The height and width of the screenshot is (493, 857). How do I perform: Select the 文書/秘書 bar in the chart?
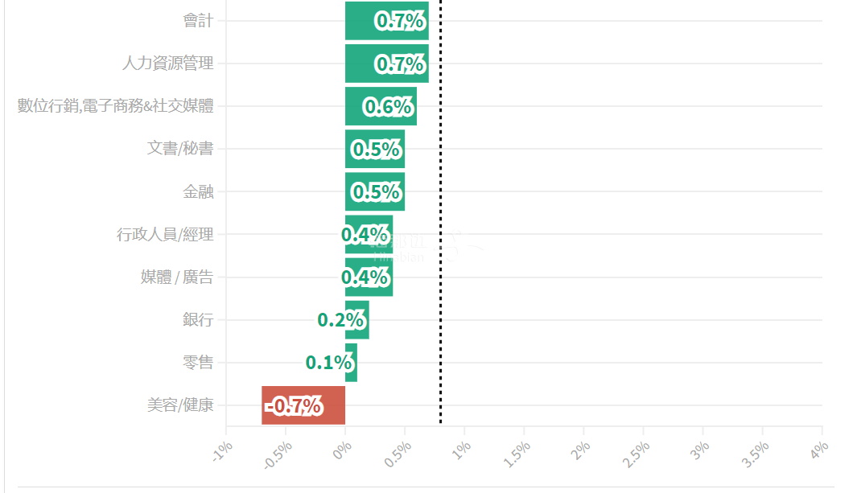374,149
